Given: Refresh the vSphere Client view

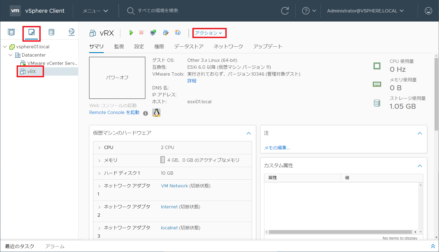Looking at the screenshot, I should [285, 11].
